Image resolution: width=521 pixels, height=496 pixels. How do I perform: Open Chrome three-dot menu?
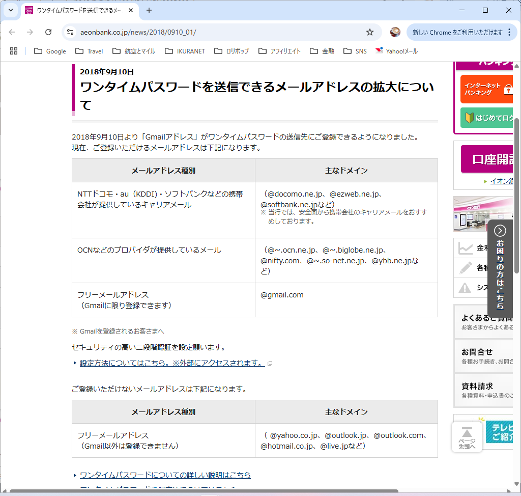(509, 32)
